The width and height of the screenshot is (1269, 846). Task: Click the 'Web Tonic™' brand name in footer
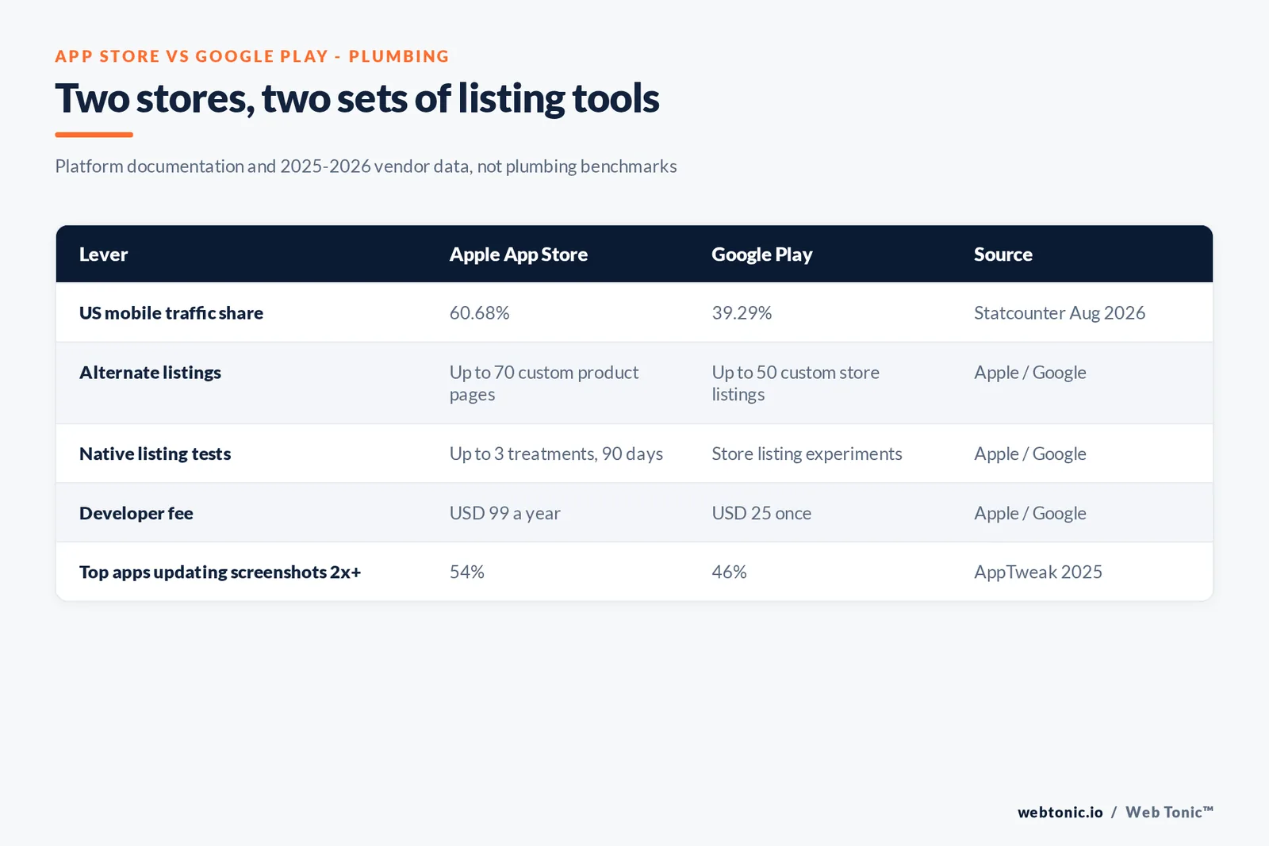coord(1170,813)
